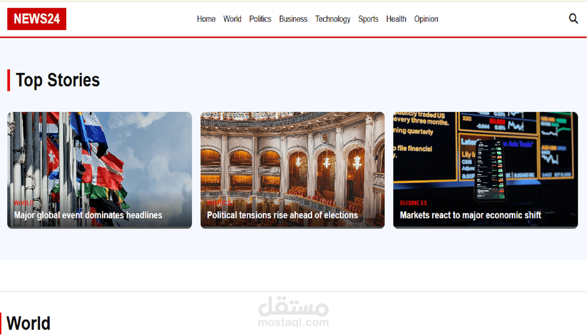Viewport: 587px width, 335px height.
Task: Open 'Major global event dominates headlines' story
Action: click(88, 215)
